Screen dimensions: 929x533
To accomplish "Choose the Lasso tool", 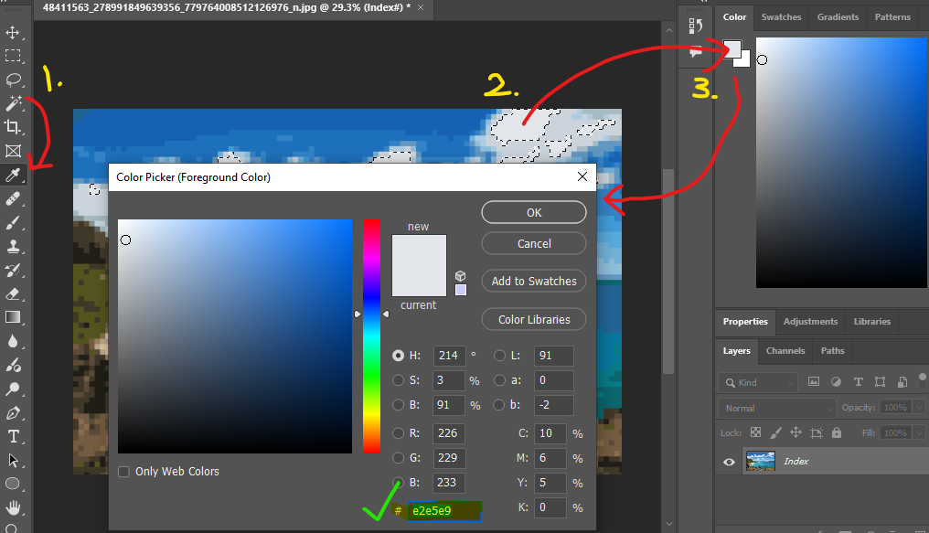I will (14, 80).
